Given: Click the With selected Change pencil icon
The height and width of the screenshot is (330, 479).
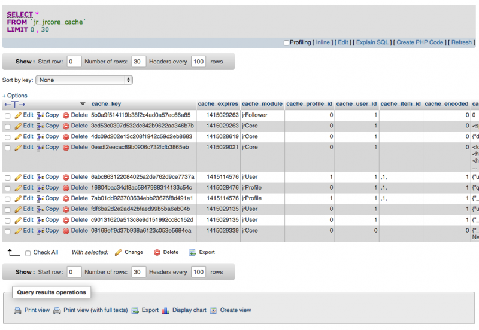Looking at the screenshot, I should (x=118, y=252).
